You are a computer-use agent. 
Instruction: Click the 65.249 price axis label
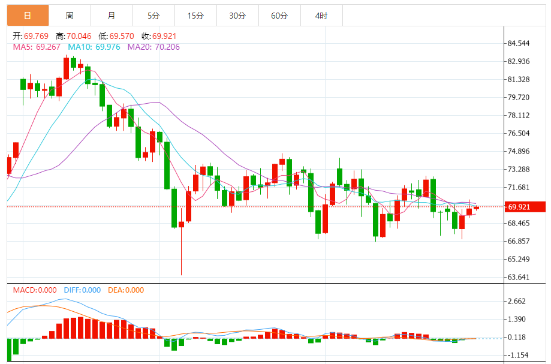coord(518,259)
